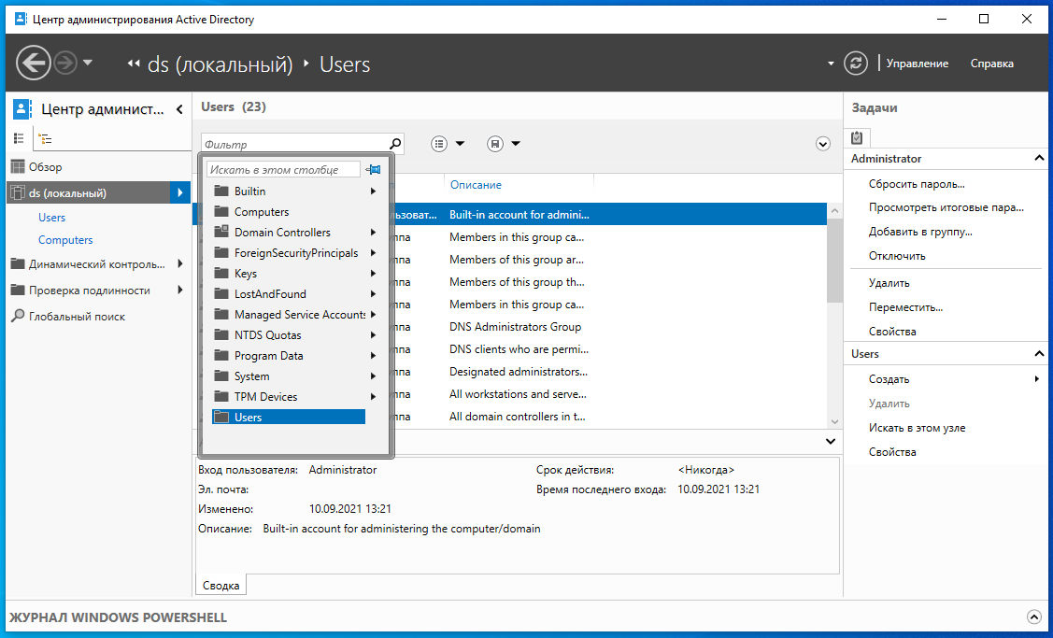The height and width of the screenshot is (638, 1053).
Task: Click the pin icon in column popup
Action: tap(374, 170)
